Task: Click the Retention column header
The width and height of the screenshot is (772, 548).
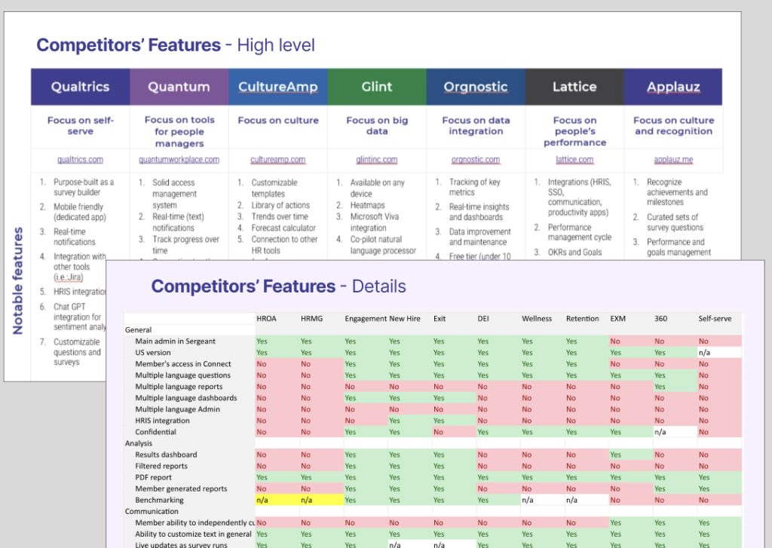Action: coord(583,319)
